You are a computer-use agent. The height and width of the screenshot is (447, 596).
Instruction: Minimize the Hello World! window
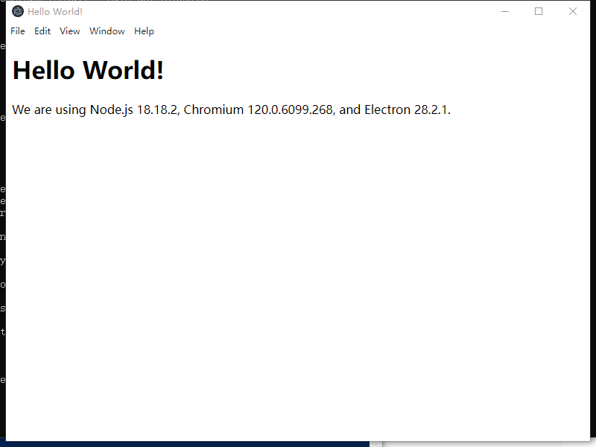505,11
